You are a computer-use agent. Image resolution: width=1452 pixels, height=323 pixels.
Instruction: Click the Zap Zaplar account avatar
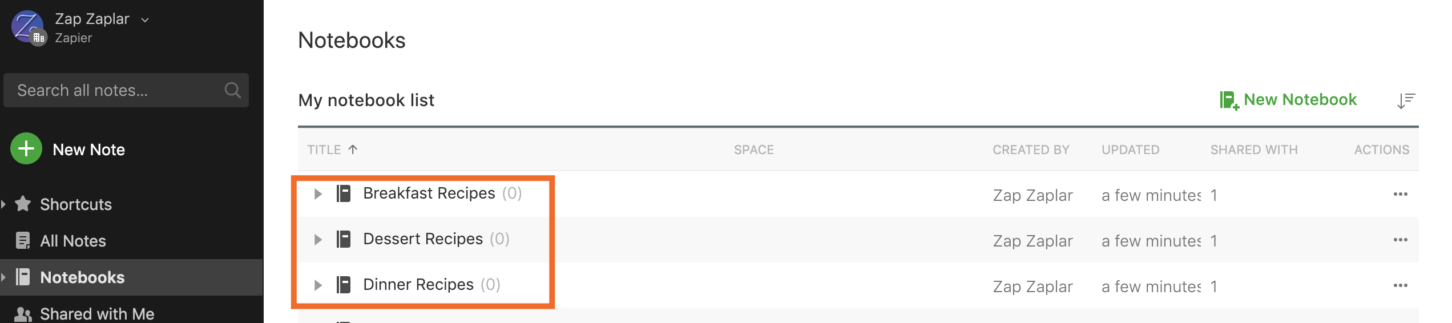27,27
